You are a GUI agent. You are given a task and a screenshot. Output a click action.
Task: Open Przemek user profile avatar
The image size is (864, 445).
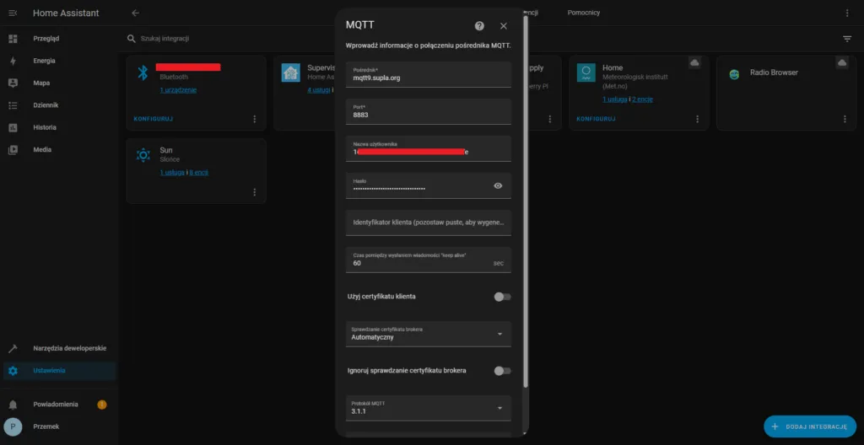coord(13,426)
